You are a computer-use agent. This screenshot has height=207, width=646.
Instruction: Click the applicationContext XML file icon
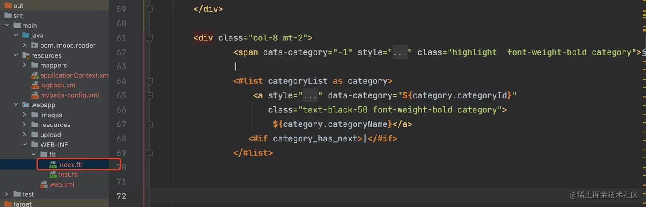point(35,75)
